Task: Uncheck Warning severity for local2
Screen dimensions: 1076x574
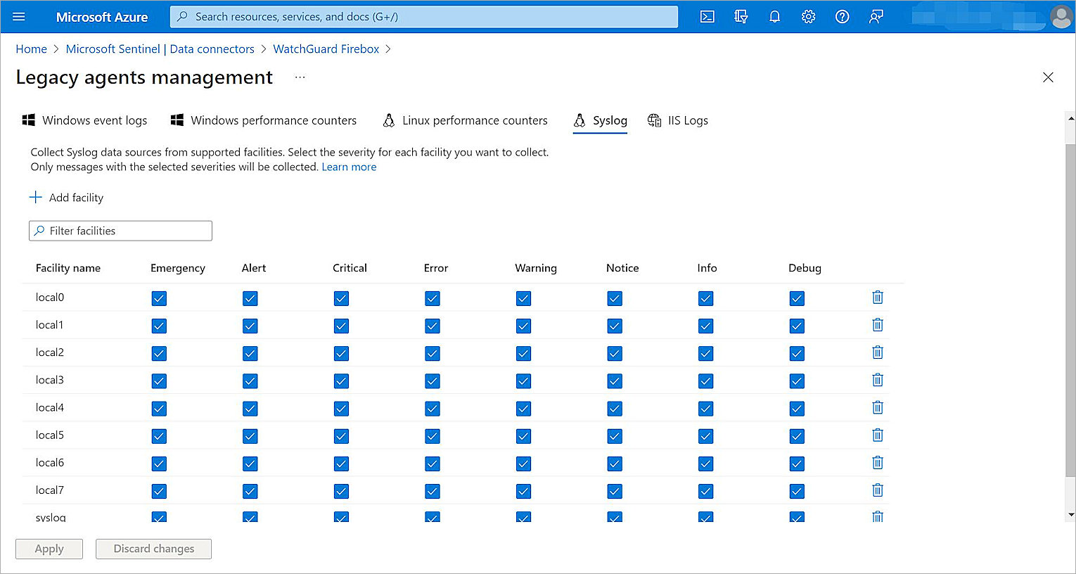Action: coord(523,353)
